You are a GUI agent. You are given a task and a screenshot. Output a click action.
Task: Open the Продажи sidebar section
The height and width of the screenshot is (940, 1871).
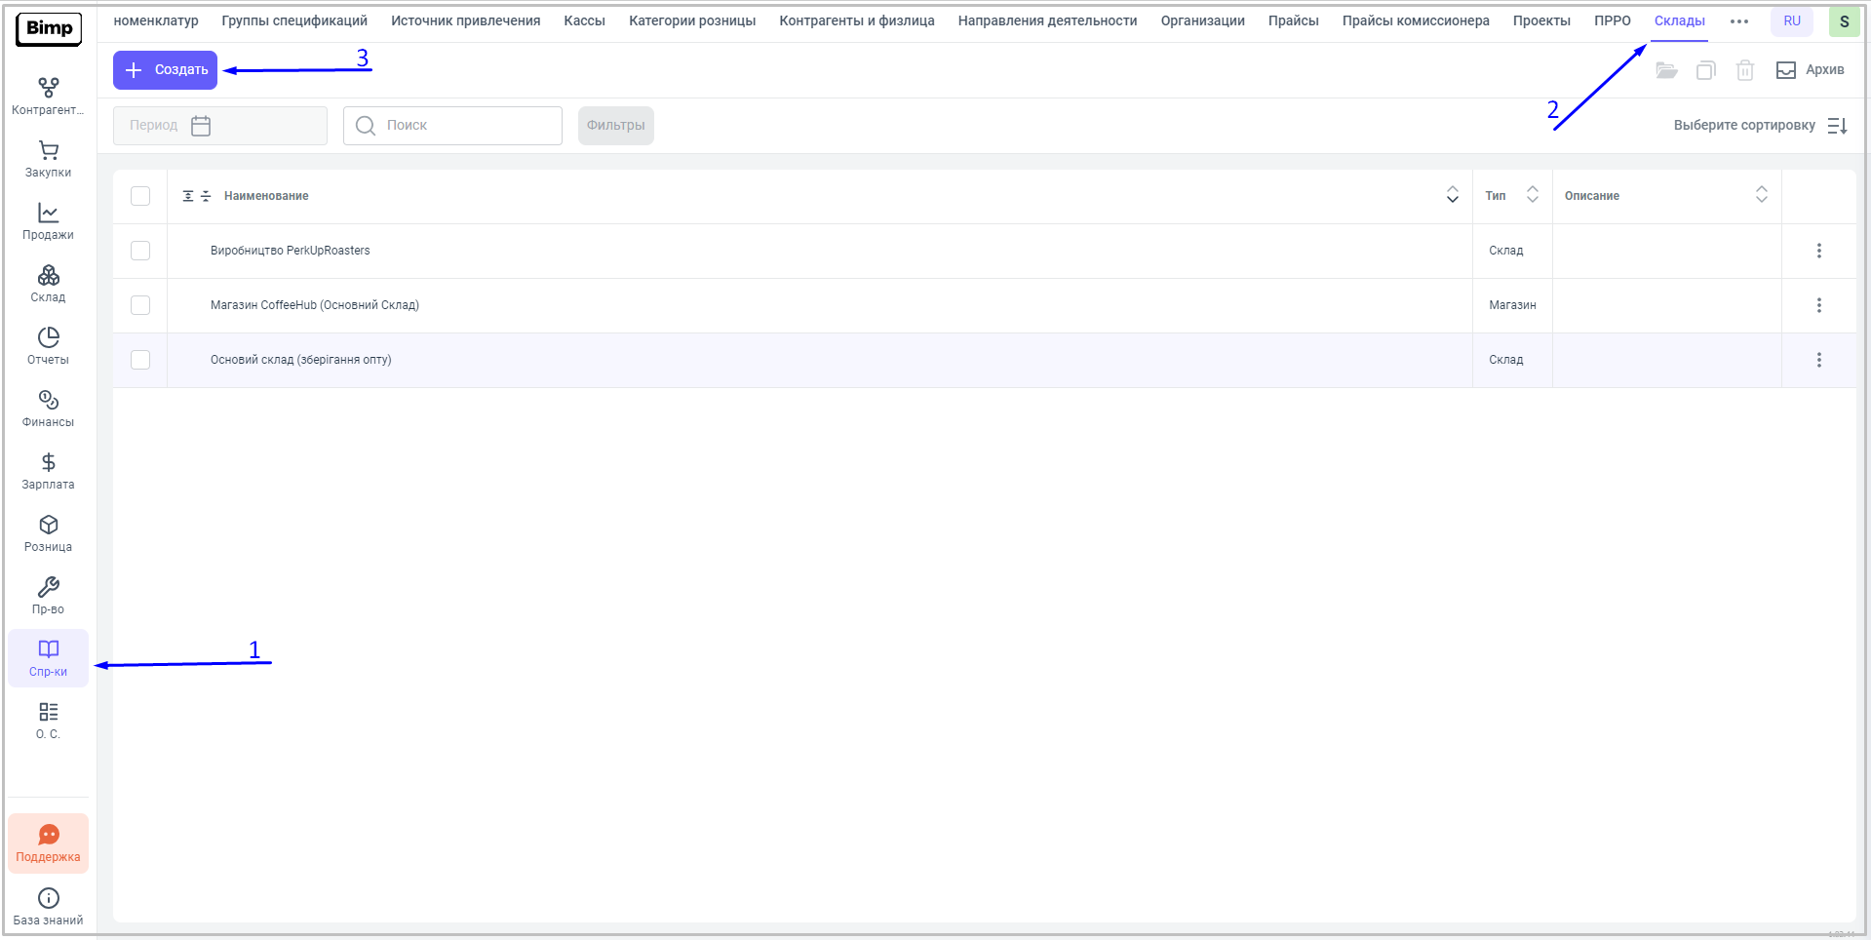point(48,221)
